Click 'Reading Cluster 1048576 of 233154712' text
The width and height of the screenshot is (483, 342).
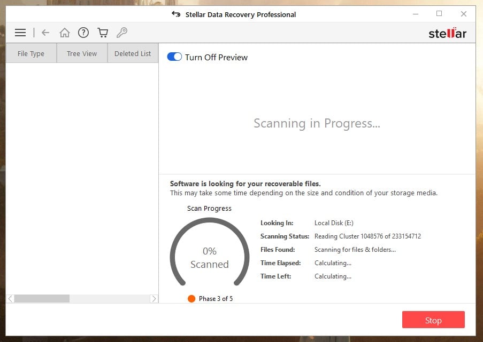(367, 236)
